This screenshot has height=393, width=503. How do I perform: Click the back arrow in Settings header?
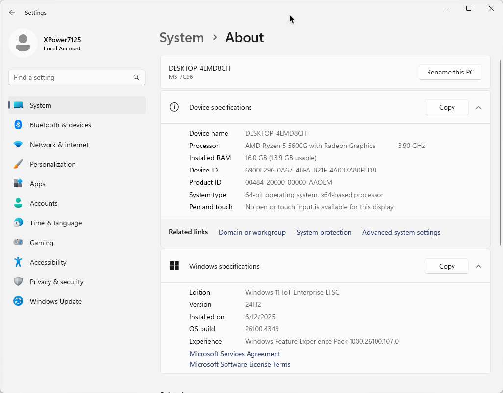click(12, 13)
